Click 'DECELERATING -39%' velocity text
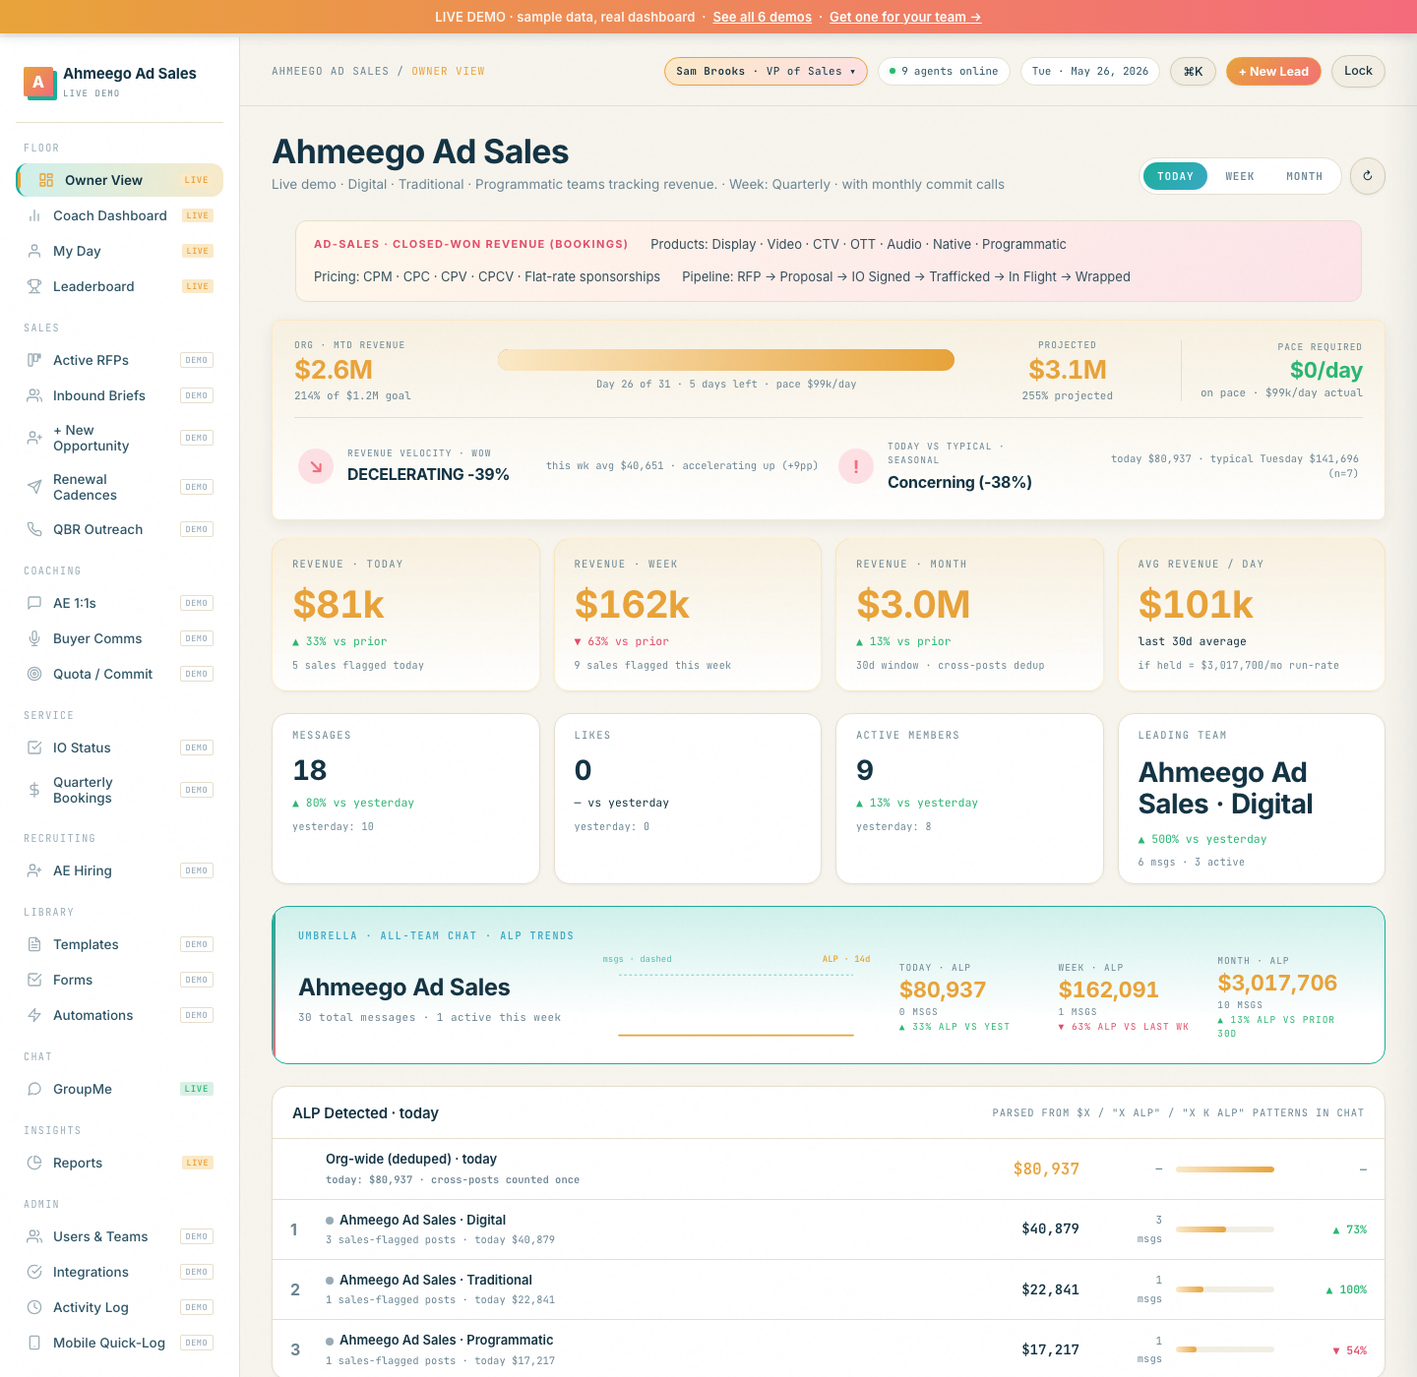This screenshot has height=1377, width=1417. (x=428, y=474)
